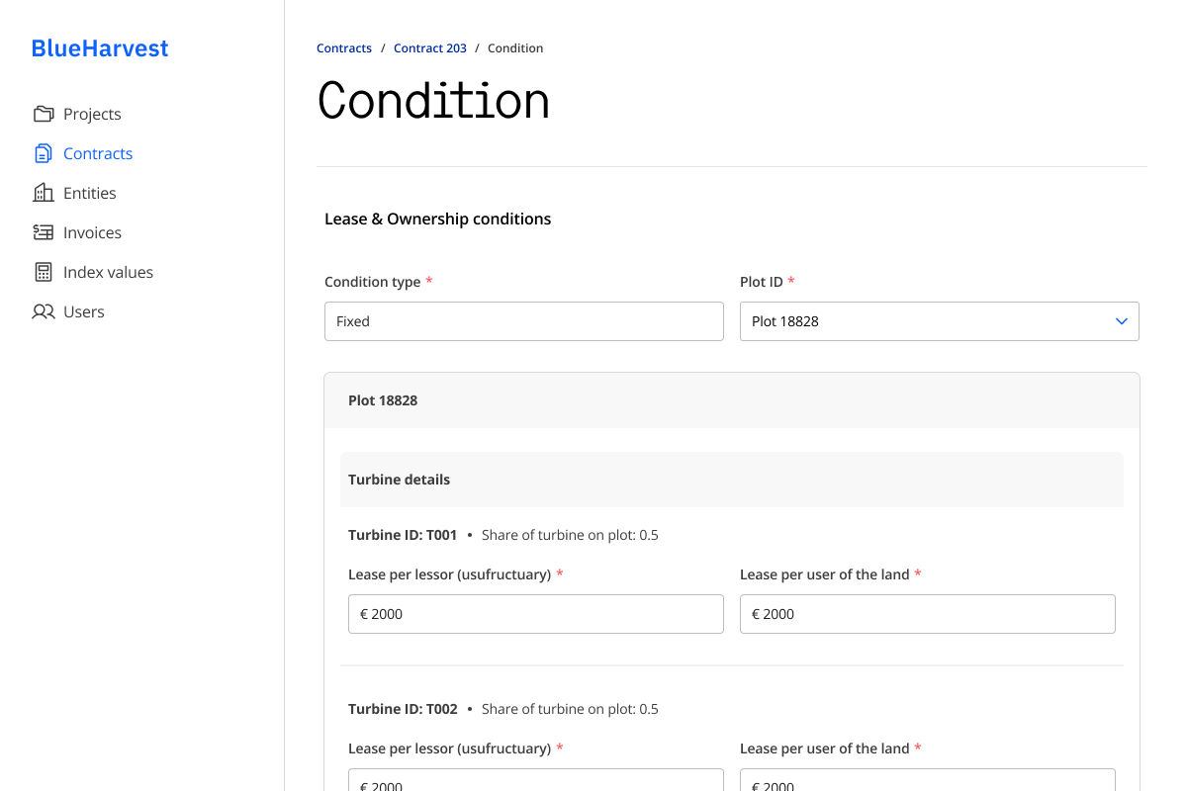
Task: Click the Entities building icon
Action: 44,193
